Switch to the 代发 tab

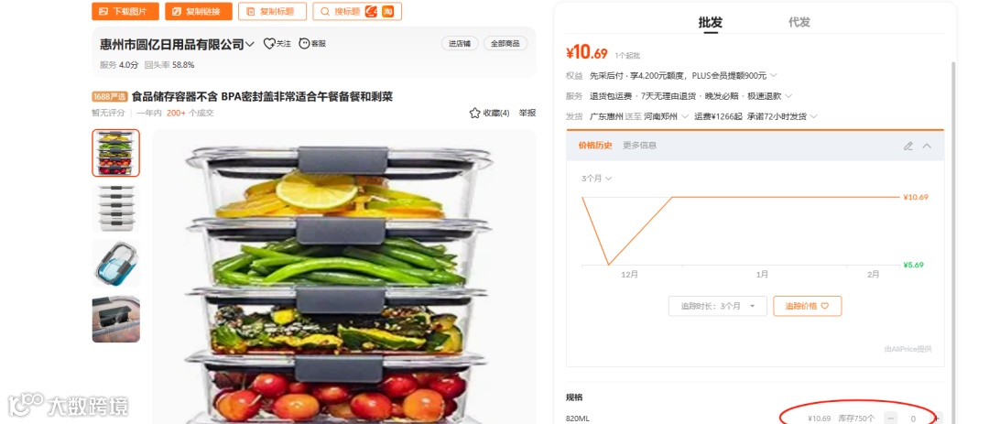(799, 22)
